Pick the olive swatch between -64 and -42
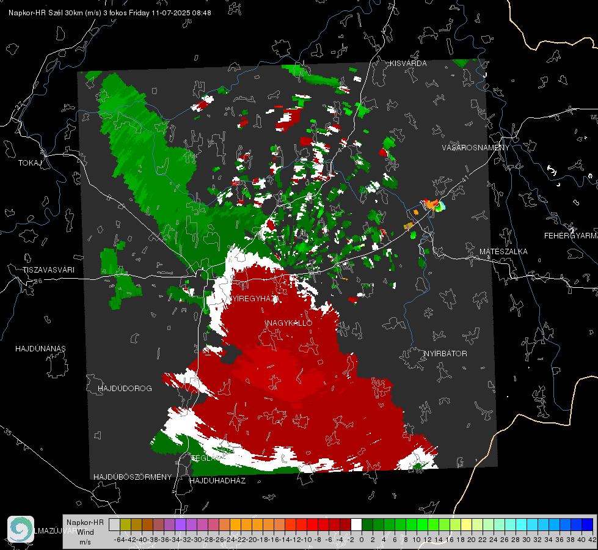This screenshot has height=550, width=598. coord(125,524)
